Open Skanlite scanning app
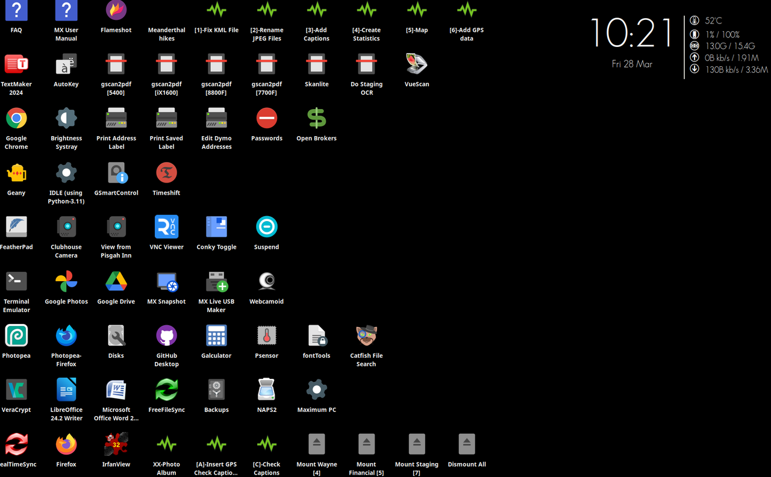The image size is (771, 477). pos(316,64)
